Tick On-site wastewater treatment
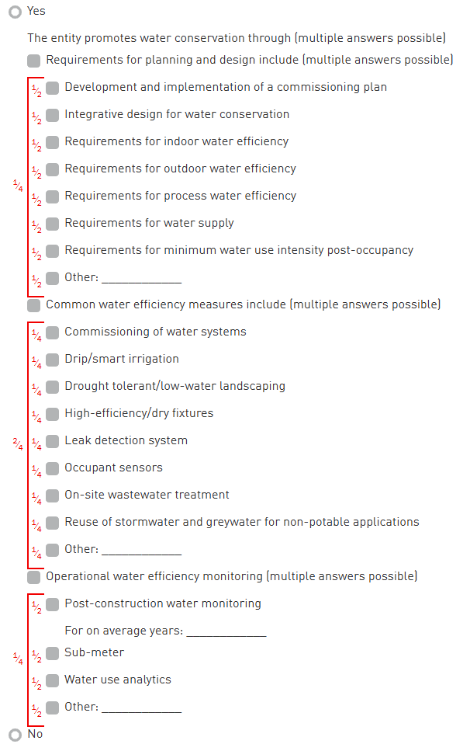 tap(52, 495)
